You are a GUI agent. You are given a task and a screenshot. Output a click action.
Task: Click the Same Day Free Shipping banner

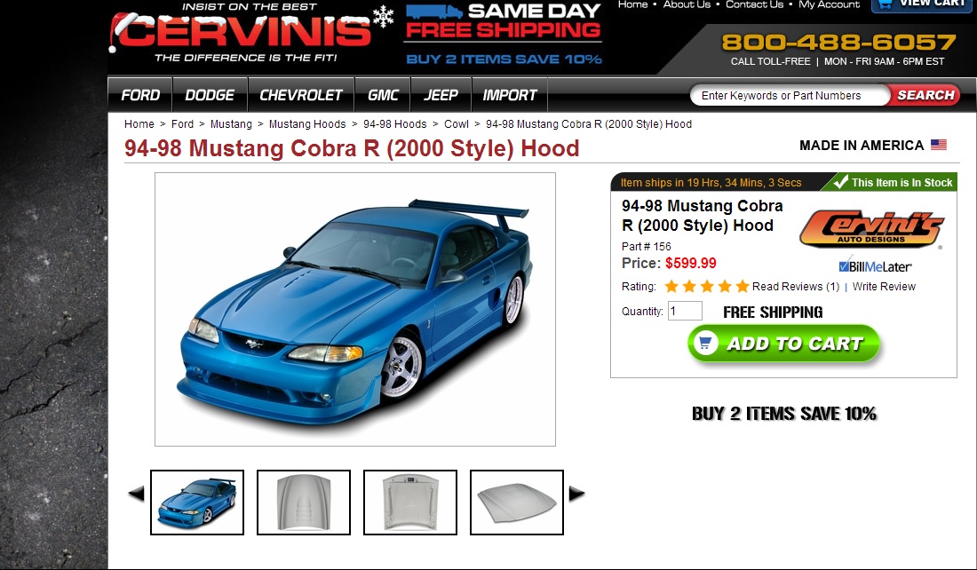pyautogui.click(x=503, y=35)
